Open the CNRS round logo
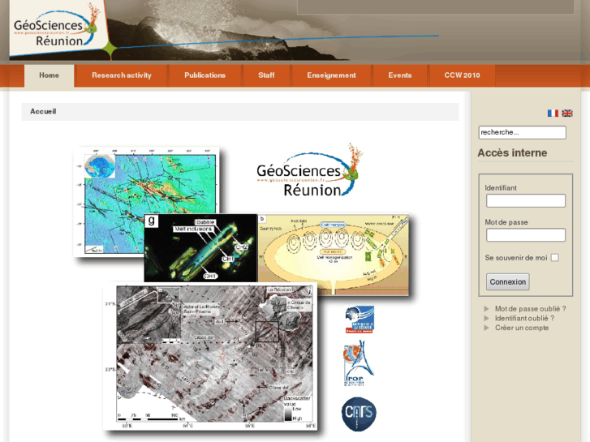 359,414
